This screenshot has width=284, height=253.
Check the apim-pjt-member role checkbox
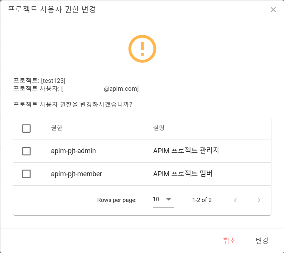[26, 174]
